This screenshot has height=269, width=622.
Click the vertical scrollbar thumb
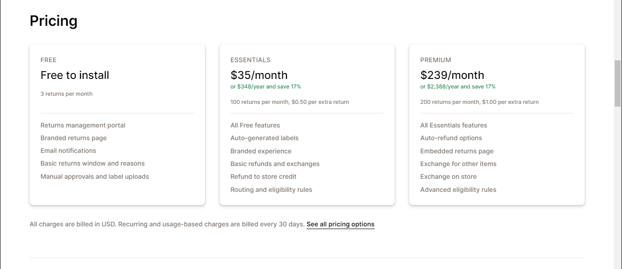click(x=617, y=83)
